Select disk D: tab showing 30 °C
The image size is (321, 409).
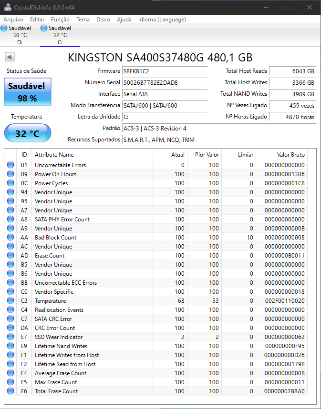[20, 35]
